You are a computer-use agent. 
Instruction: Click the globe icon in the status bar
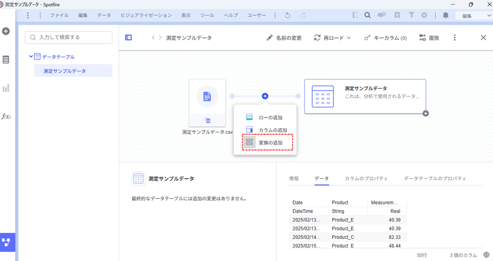pos(487,255)
